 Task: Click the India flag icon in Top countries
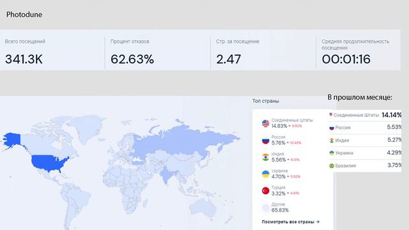click(266, 157)
